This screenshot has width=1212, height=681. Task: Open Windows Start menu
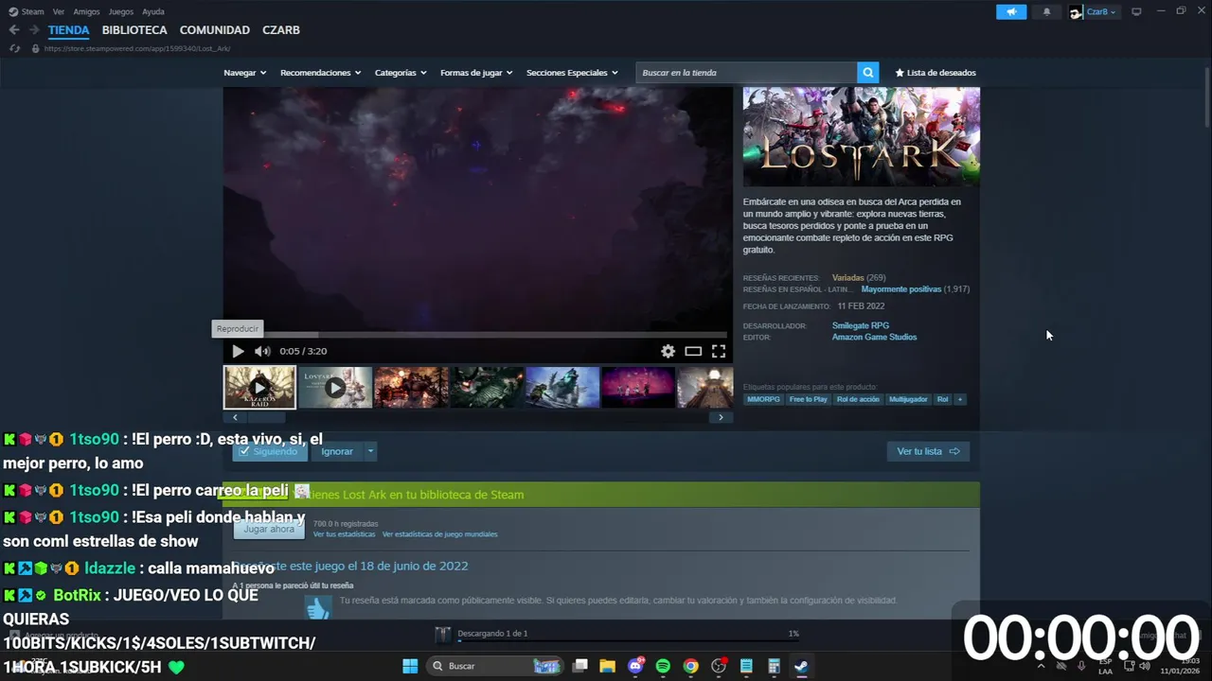410,666
